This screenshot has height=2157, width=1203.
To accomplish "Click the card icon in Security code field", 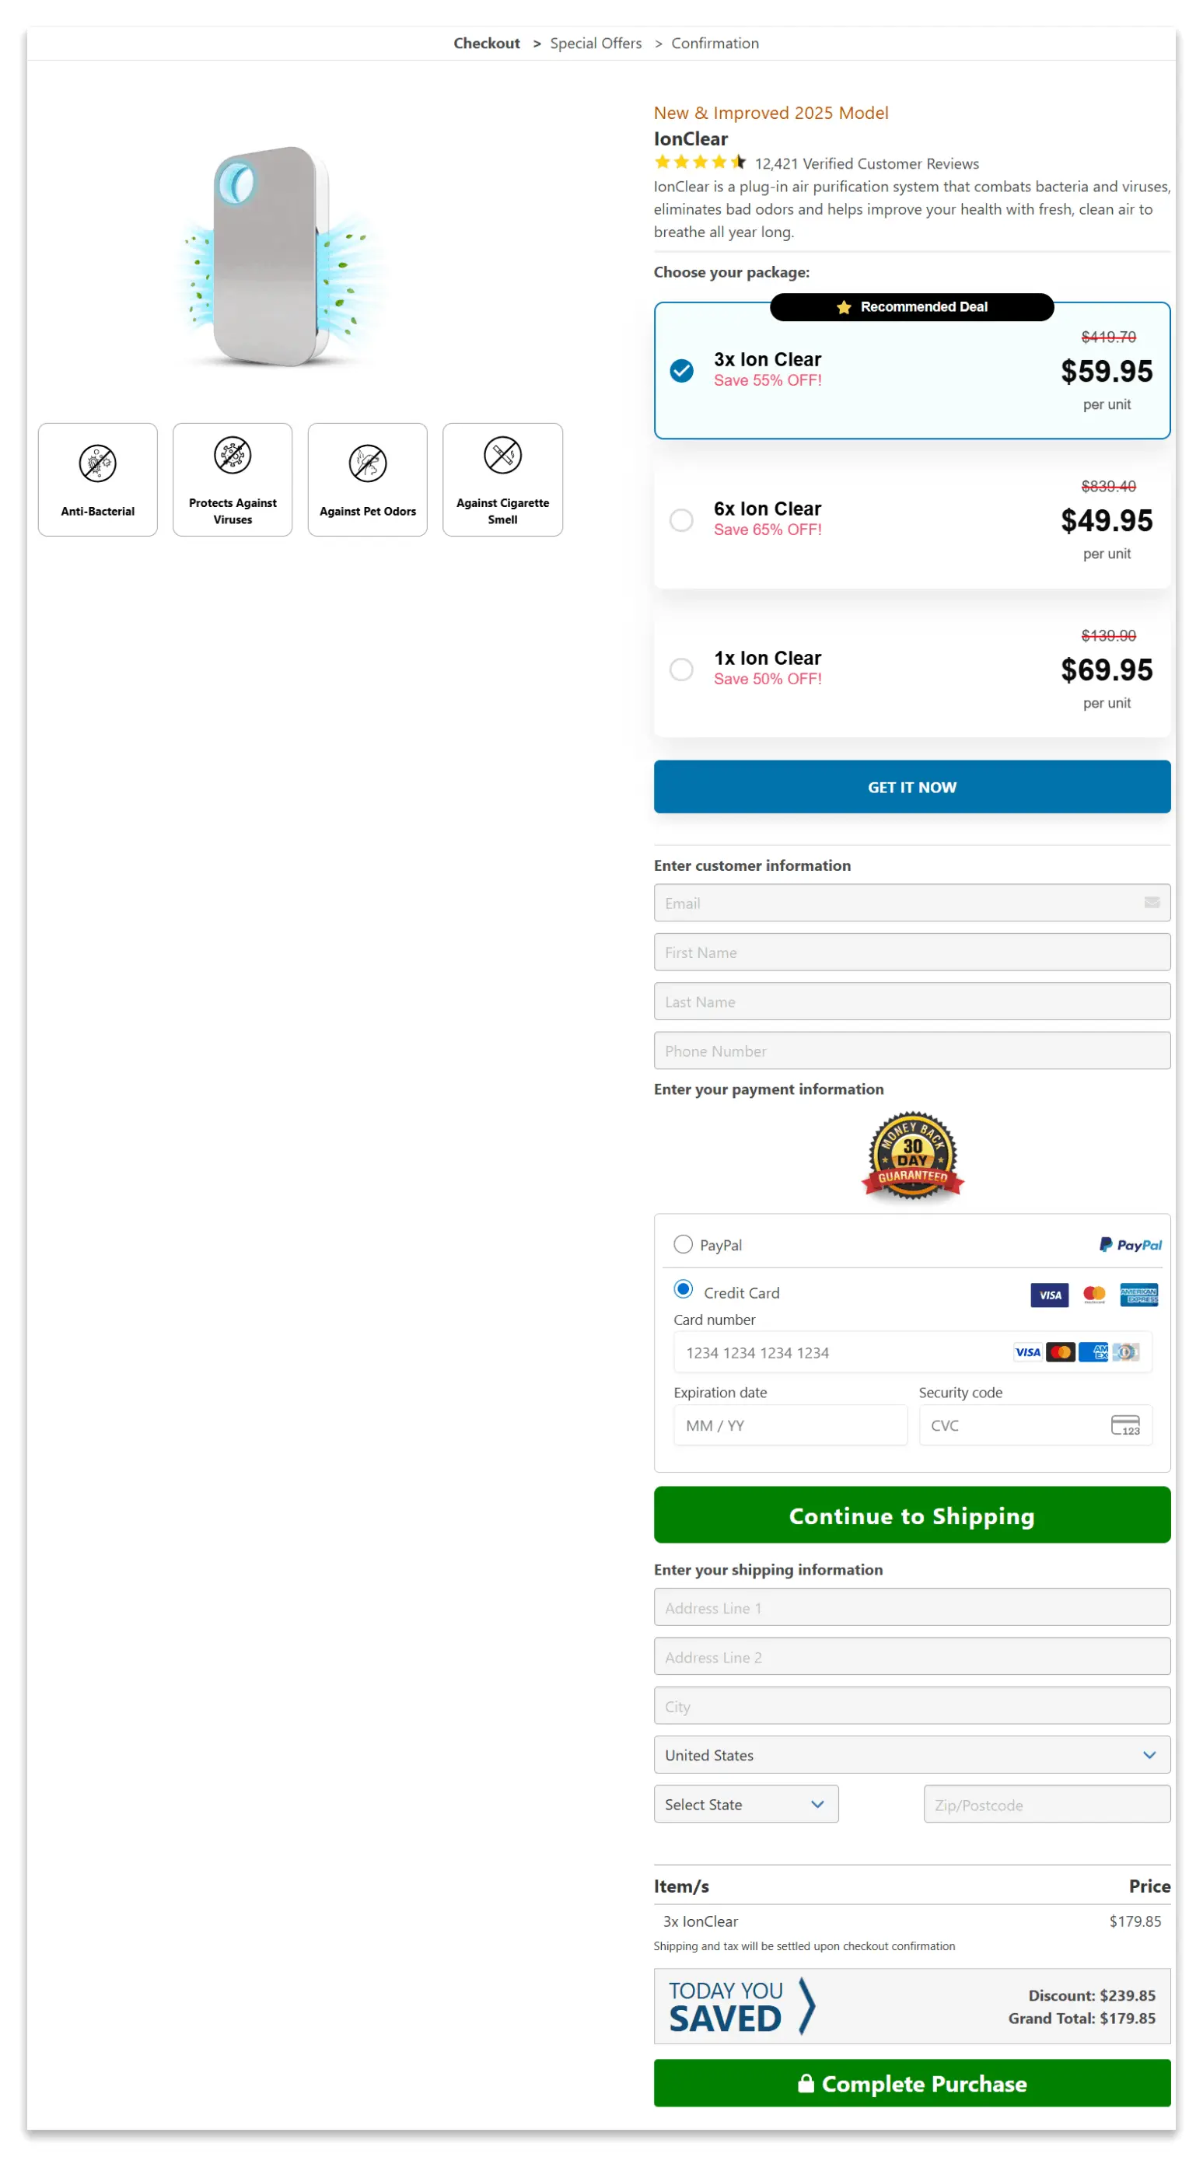I will click(x=1126, y=1425).
